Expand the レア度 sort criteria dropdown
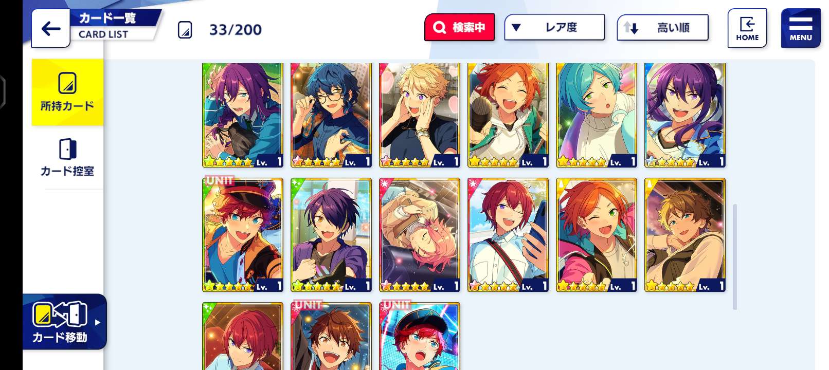 (x=554, y=27)
